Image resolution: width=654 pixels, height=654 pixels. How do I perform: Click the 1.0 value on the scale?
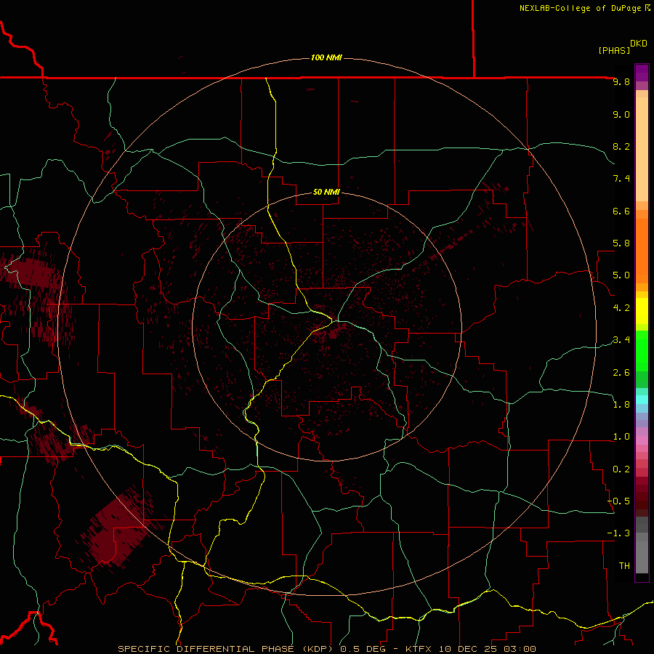pos(621,437)
